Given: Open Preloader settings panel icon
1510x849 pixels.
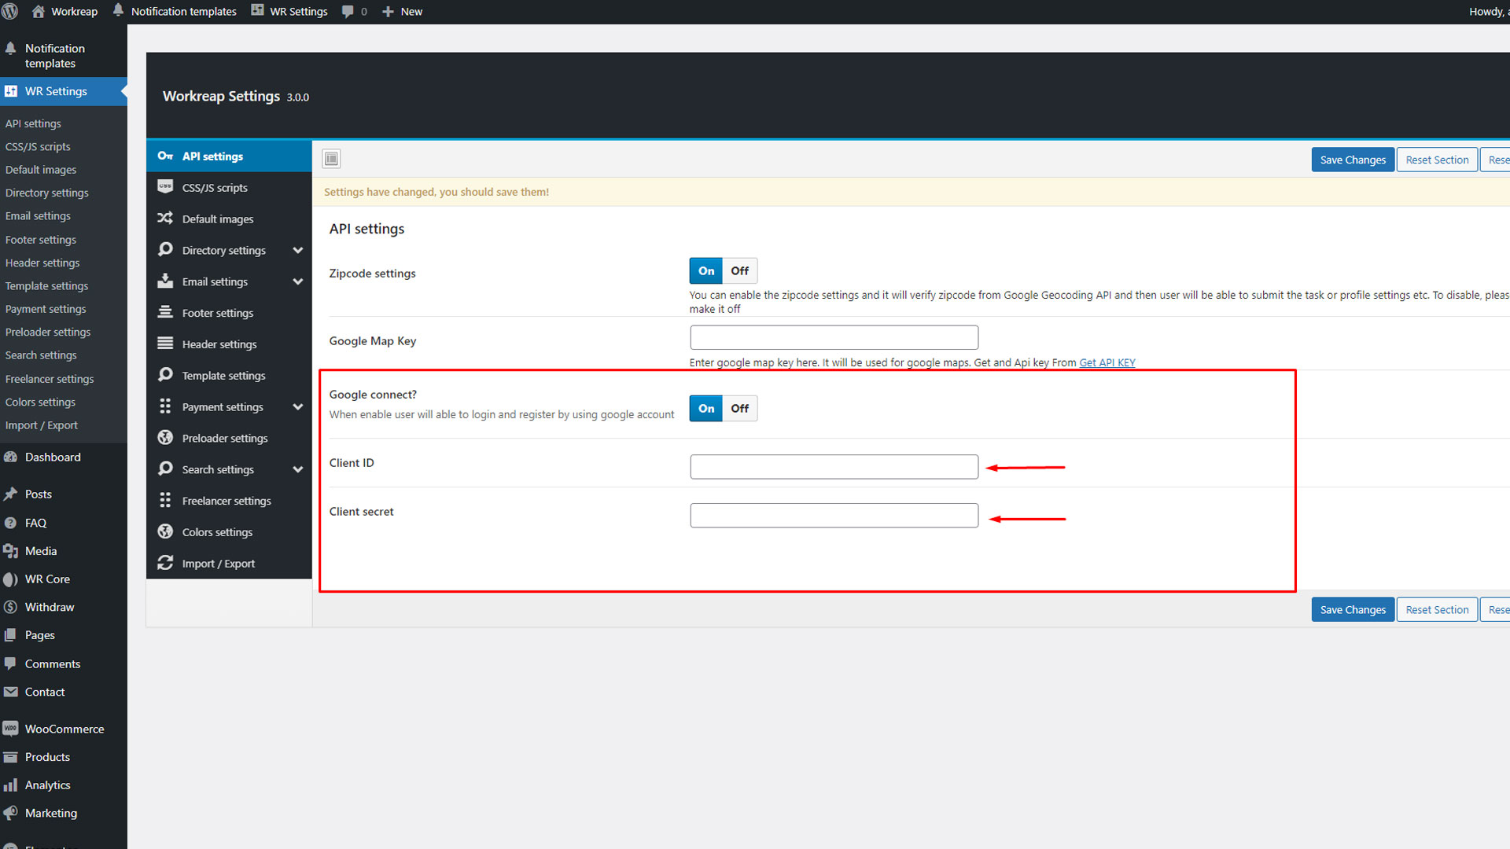Looking at the screenshot, I should coord(165,438).
